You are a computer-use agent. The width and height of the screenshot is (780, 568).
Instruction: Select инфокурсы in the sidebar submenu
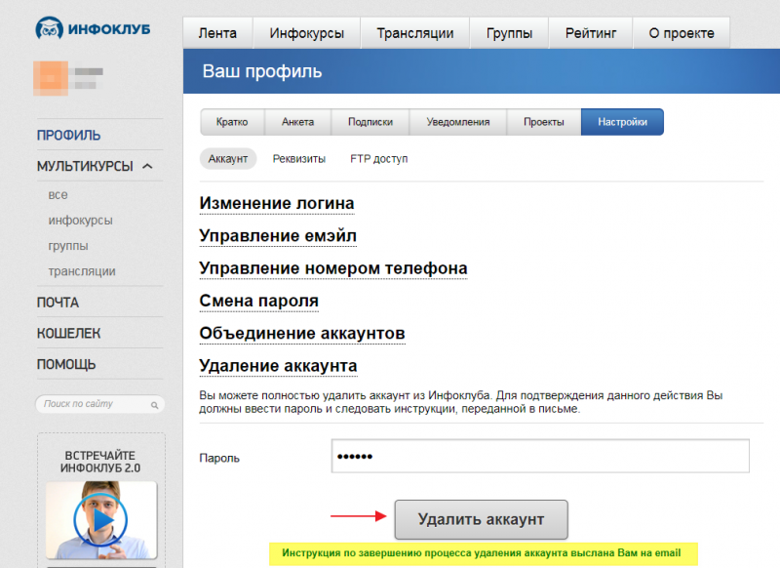(80, 220)
